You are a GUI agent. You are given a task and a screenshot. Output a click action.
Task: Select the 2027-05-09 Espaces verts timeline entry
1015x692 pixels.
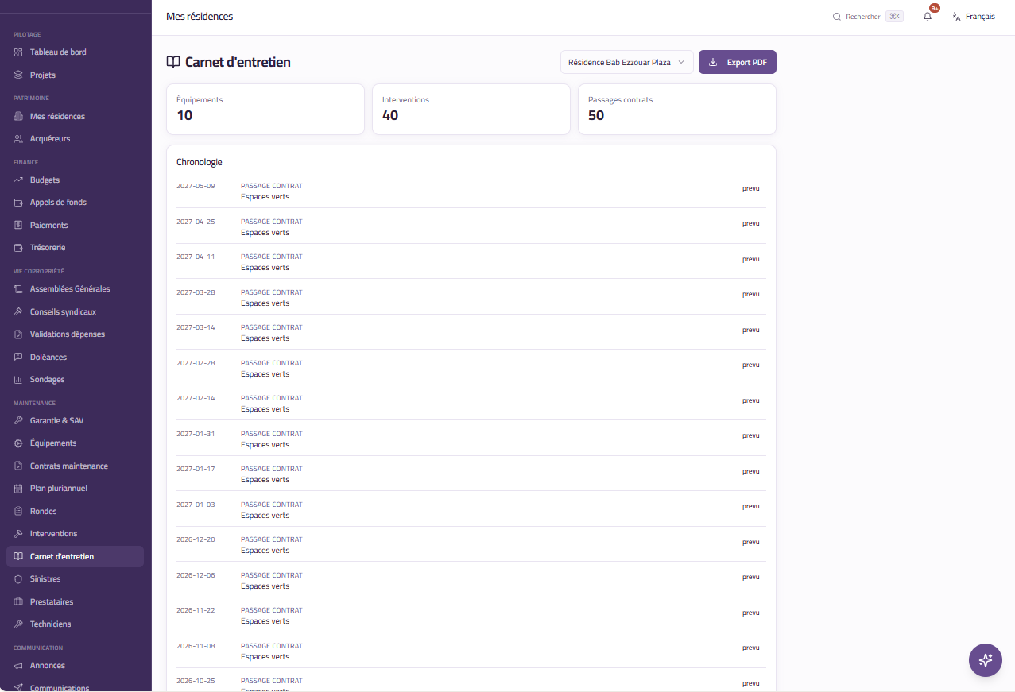pos(471,191)
